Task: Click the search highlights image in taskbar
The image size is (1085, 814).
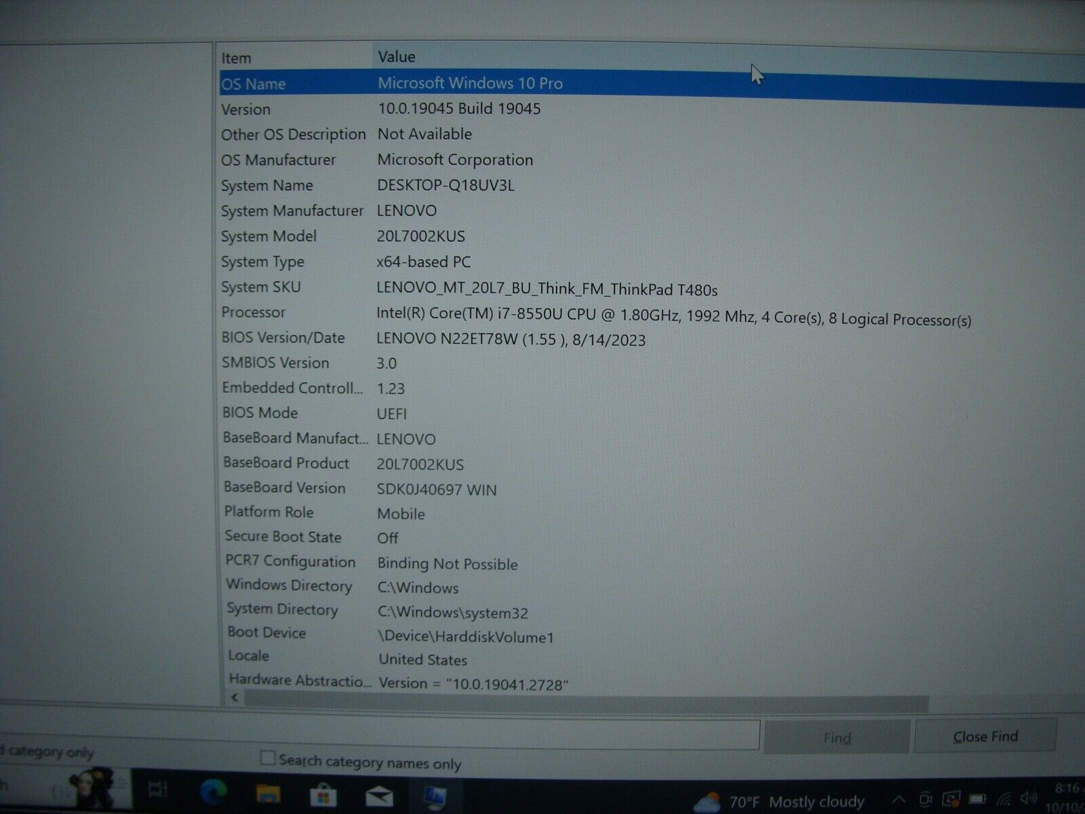Action: [95, 787]
